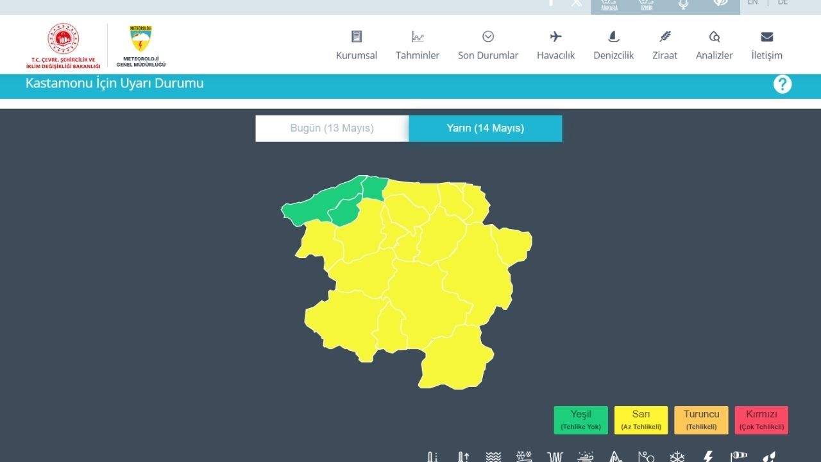Image resolution: width=821 pixels, height=462 pixels.
Task: Select the hanging icicles warning icon
Action: point(554,457)
